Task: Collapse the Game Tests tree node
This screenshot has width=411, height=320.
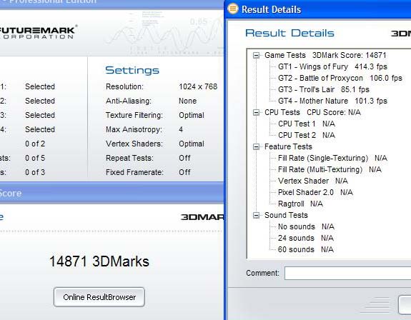Action: (x=256, y=55)
